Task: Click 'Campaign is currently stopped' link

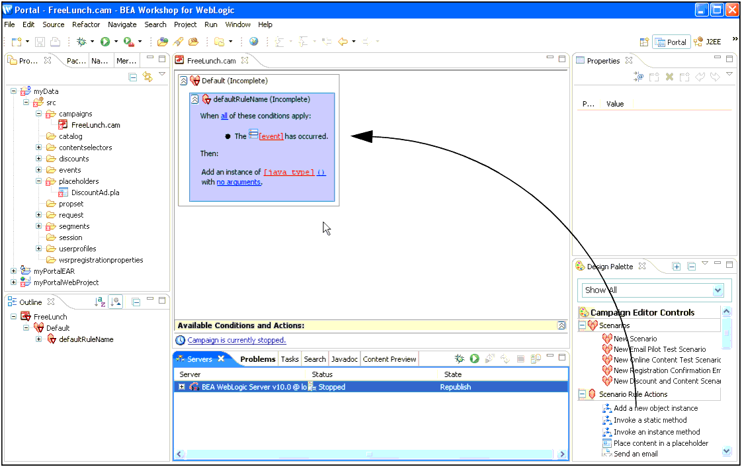Action: point(237,340)
